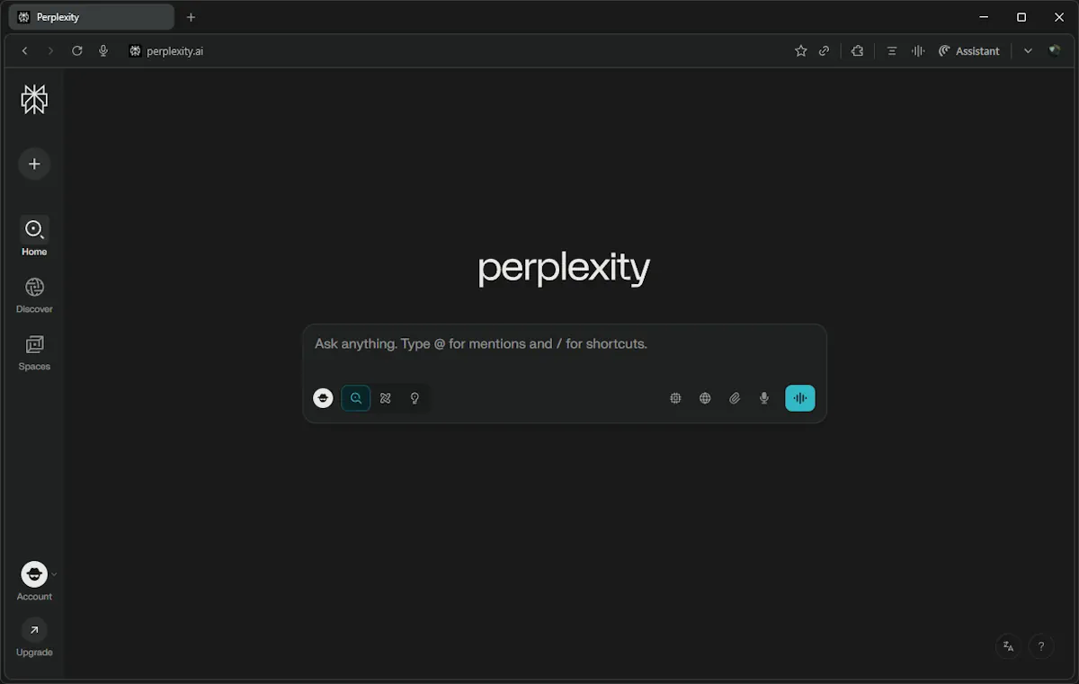1079x684 pixels.
Task: Attach a file with paperclip icon
Action: tap(735, 398)
